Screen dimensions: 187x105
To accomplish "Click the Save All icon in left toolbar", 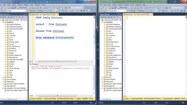I will [x=15, y=8].
